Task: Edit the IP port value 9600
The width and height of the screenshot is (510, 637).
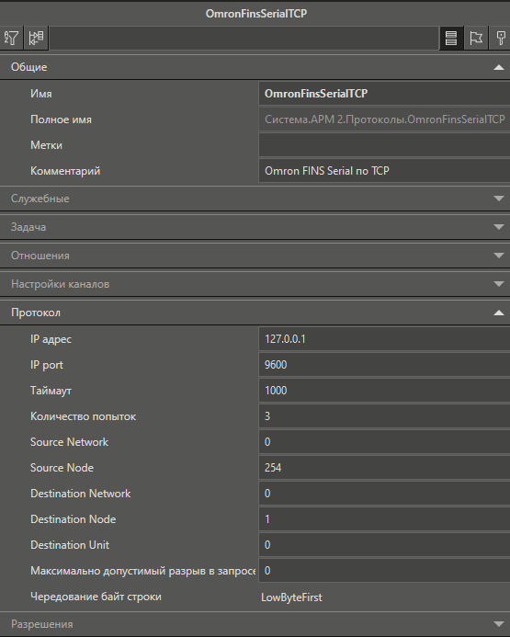Action: coord(384,365)
